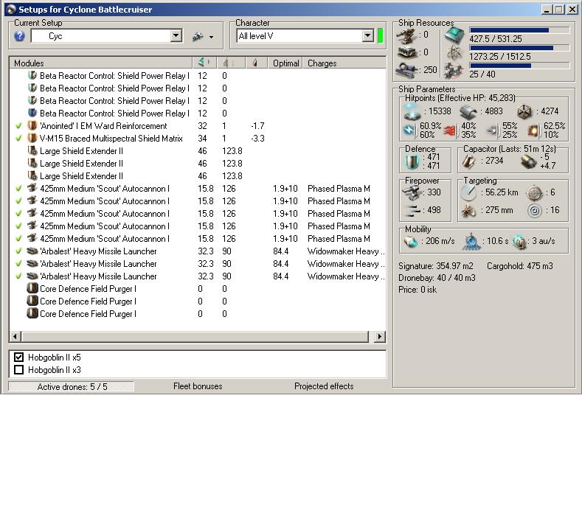582x516 pixels.
Task: Click the explosive resistance icon beside 62.5%
Action: [533, 130]
